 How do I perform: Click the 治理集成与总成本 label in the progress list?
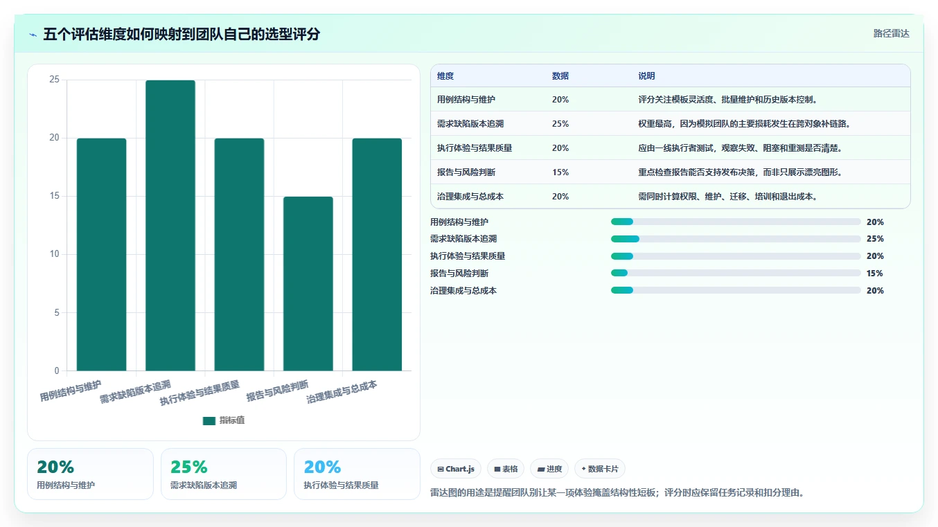(x=463, y=291)
